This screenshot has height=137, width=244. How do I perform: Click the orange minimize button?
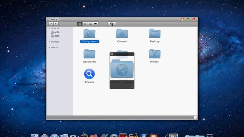tap(182, 19)
